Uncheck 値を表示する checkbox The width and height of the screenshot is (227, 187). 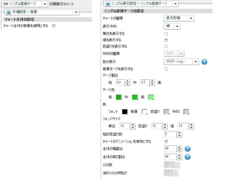(x=166, y=40)
